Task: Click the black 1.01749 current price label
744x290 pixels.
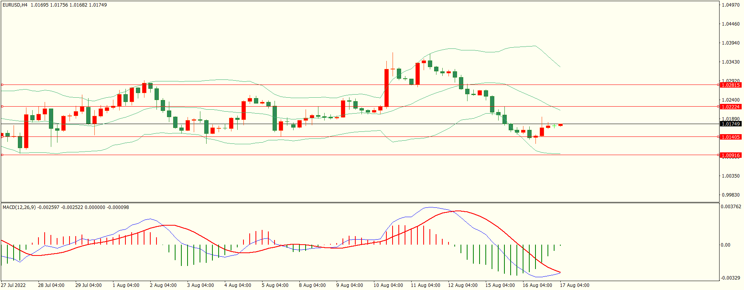Action: click(x=730, y=124)
